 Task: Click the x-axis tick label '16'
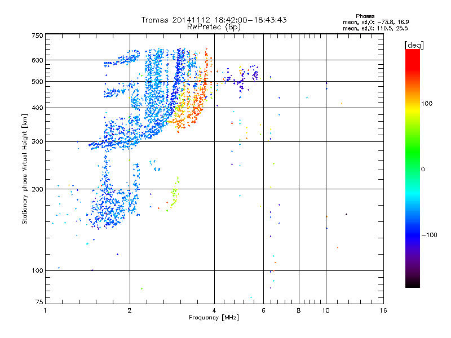[383, 310]
